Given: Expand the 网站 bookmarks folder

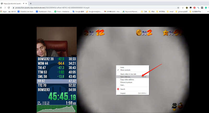Looking at the screenshot, I should (152, 12).
